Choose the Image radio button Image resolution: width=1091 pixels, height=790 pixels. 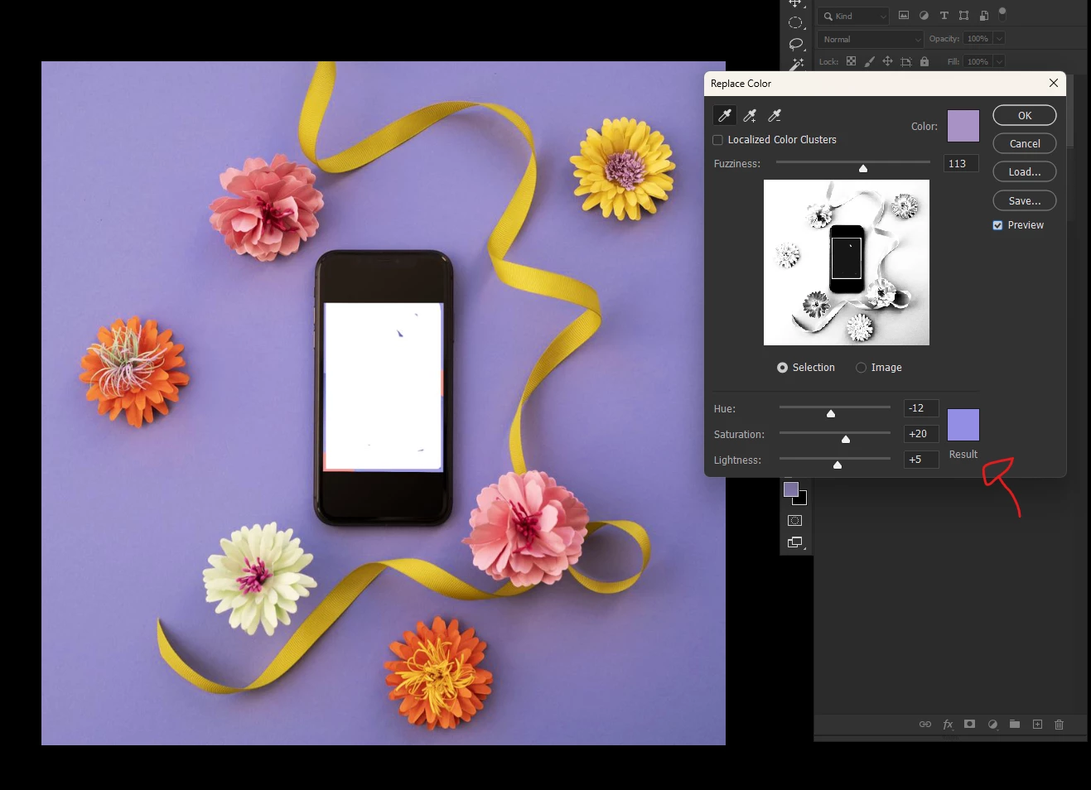pos(861,368)
